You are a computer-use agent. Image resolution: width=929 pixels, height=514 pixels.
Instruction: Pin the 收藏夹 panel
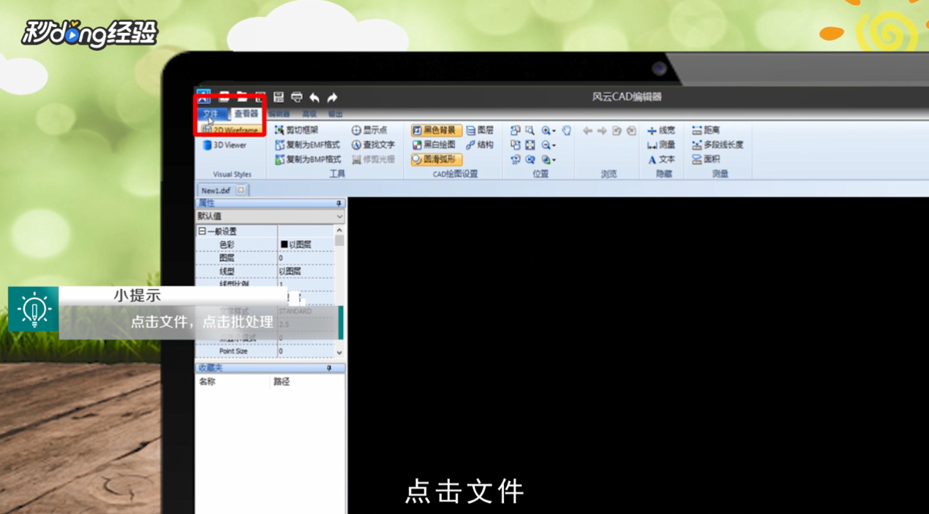click(x=329, y=369)
